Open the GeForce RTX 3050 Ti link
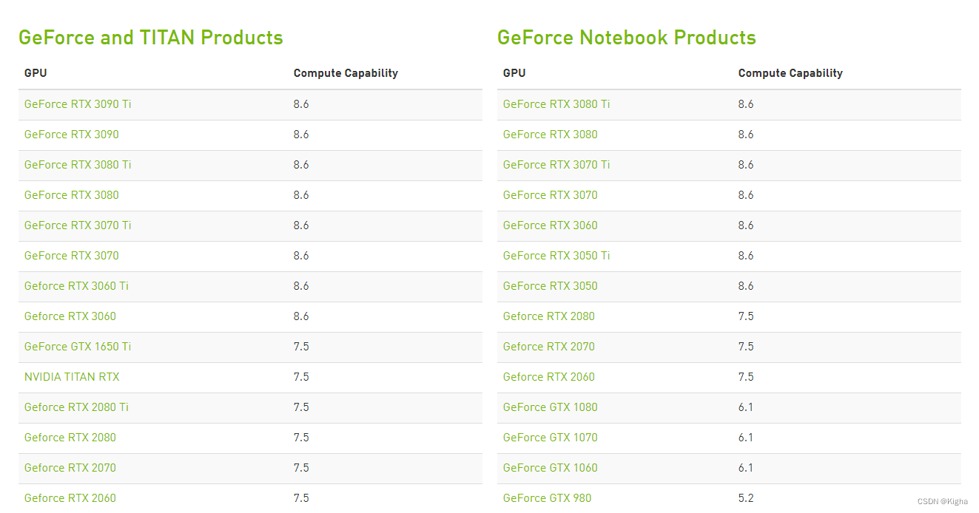Image resolution: width=979 pixels, height=513 pixels. click(x=556, y=256)
